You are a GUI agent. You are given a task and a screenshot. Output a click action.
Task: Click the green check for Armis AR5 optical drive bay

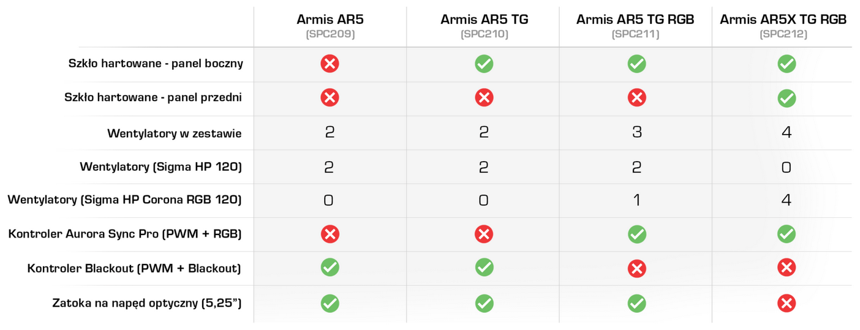click(x=330, y=302)
